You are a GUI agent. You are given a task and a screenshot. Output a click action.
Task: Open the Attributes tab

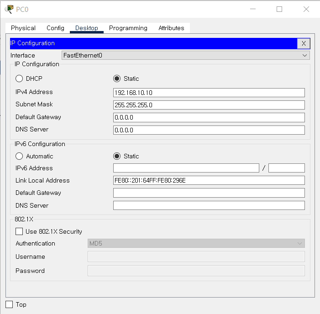click(171, 28)
